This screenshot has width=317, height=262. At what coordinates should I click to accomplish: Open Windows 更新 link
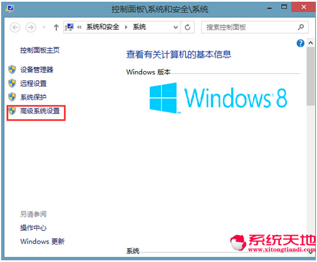pyautogui.click(x=43, y=242)
